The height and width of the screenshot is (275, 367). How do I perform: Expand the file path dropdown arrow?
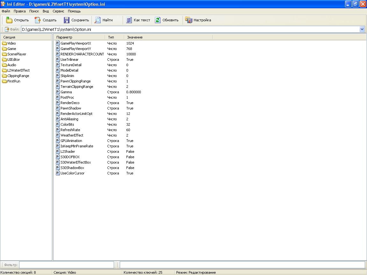[362, 29]
